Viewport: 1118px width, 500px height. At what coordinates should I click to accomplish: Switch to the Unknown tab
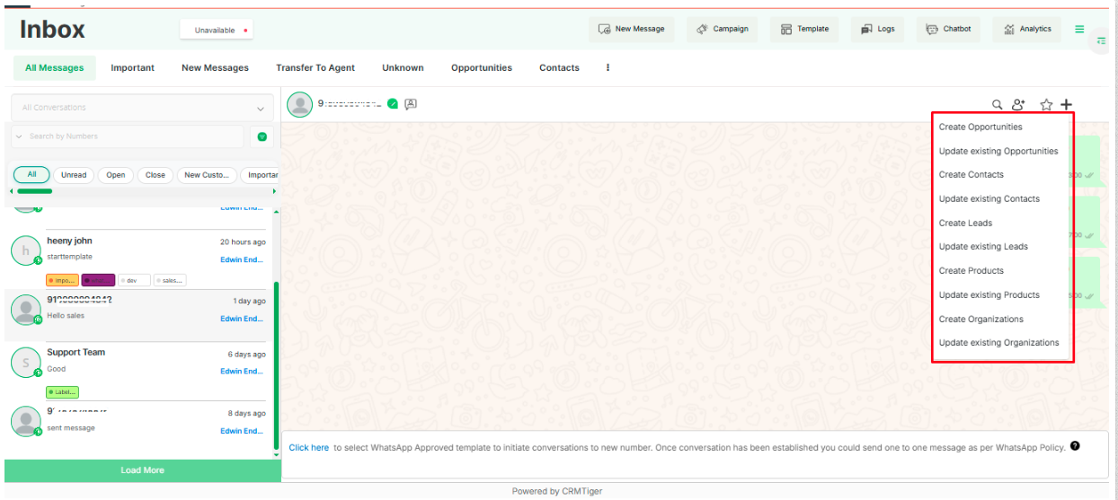(x=403, y=67)
